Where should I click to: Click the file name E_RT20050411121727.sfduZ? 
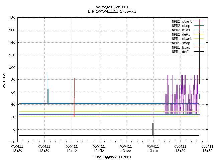click(x=112, y=11)
